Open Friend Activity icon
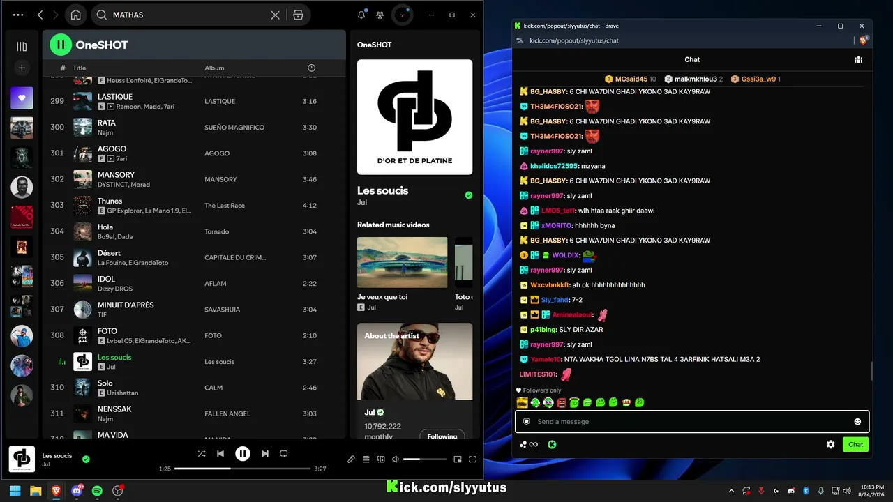 coord(380,15)
